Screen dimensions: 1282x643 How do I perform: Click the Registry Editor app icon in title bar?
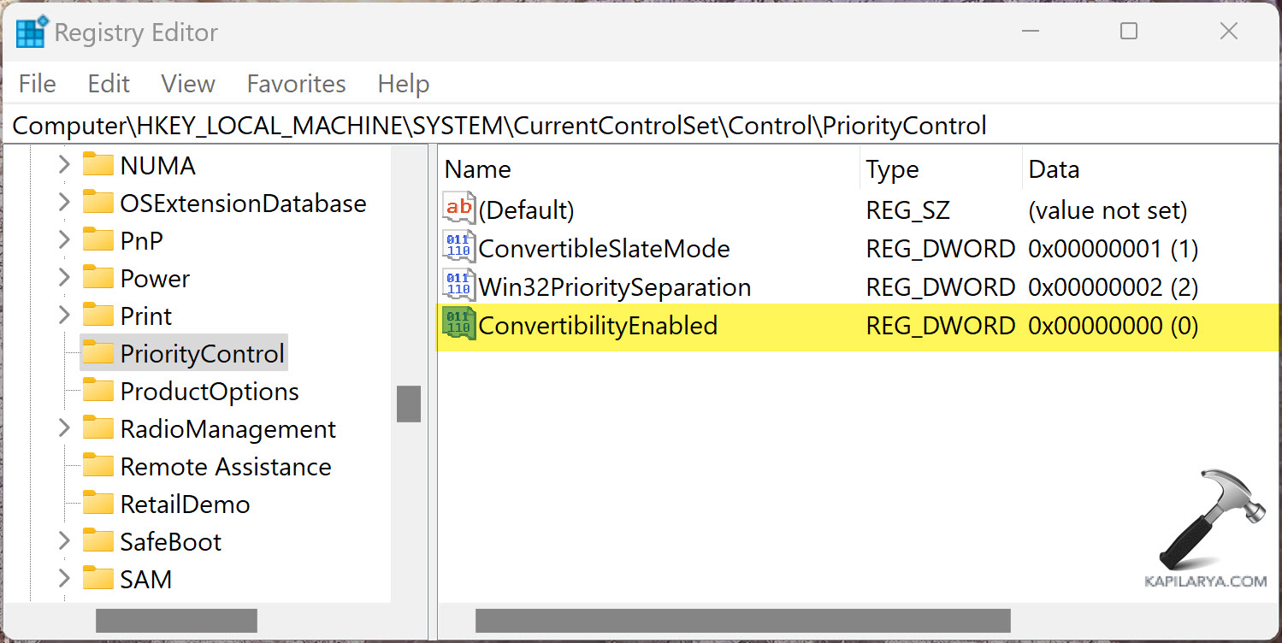pyautogui.click(x=32, y=32)
